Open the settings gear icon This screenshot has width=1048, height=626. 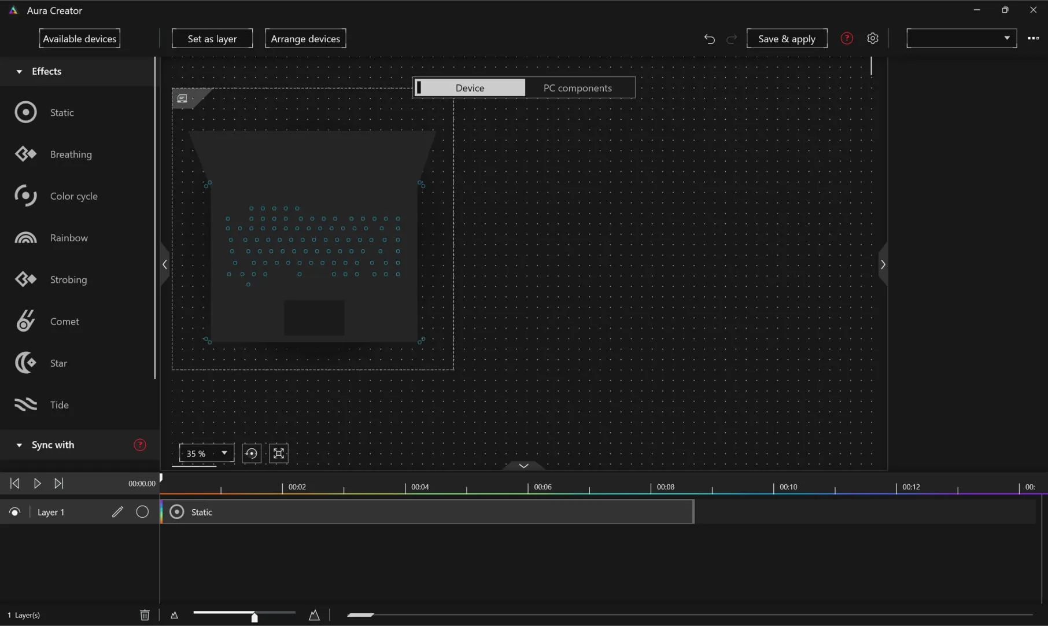point(873,38)
